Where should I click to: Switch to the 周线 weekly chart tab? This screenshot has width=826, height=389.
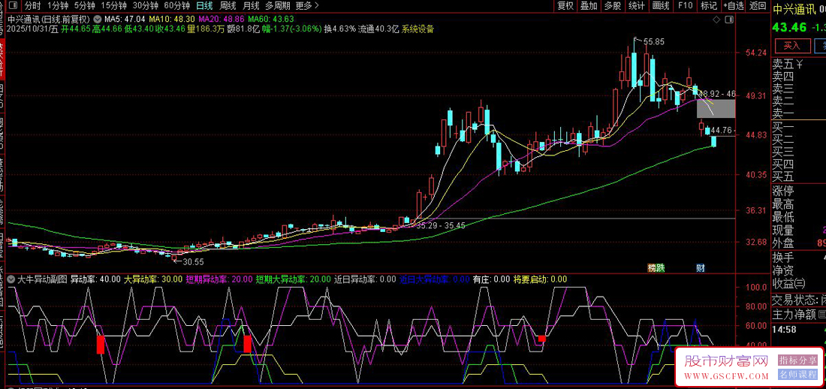pos(228,6)
